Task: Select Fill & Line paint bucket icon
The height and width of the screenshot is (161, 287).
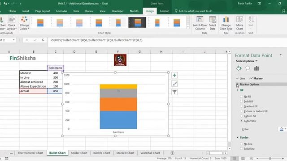Action: 239,68
